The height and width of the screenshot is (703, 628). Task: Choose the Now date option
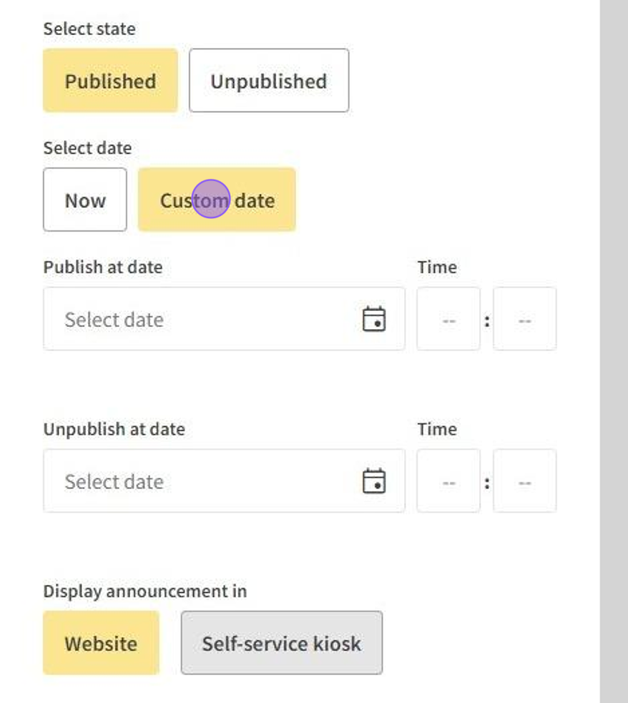(x=84, y=200)
